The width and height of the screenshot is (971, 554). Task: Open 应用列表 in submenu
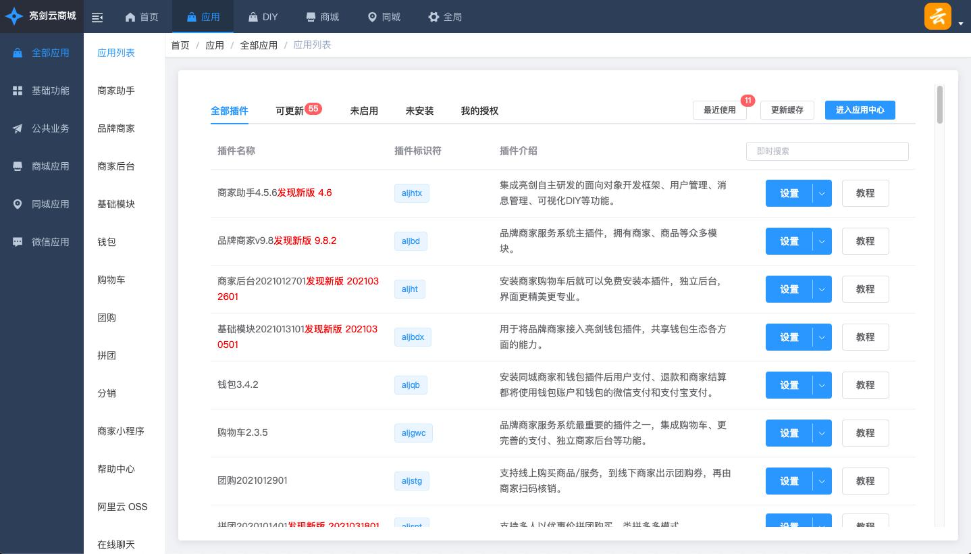point(116,53)
